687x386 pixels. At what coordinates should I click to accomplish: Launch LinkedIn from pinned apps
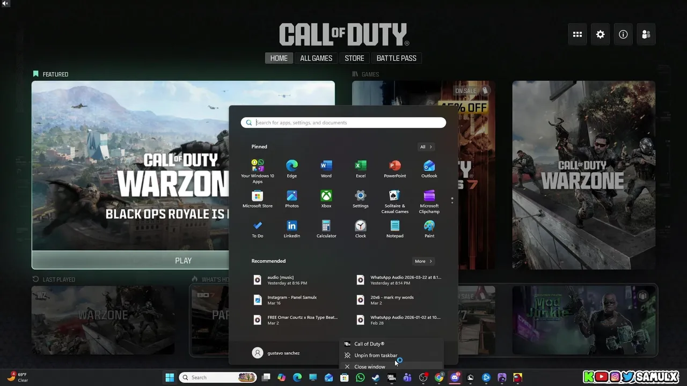[291, 228]
